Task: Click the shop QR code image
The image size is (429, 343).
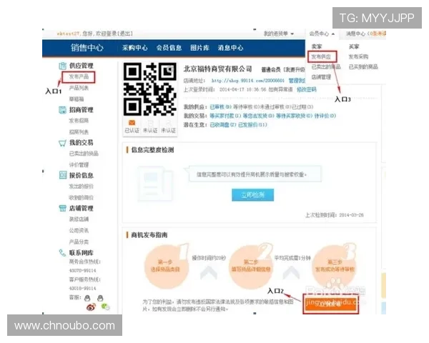Action: coord(149,89)
